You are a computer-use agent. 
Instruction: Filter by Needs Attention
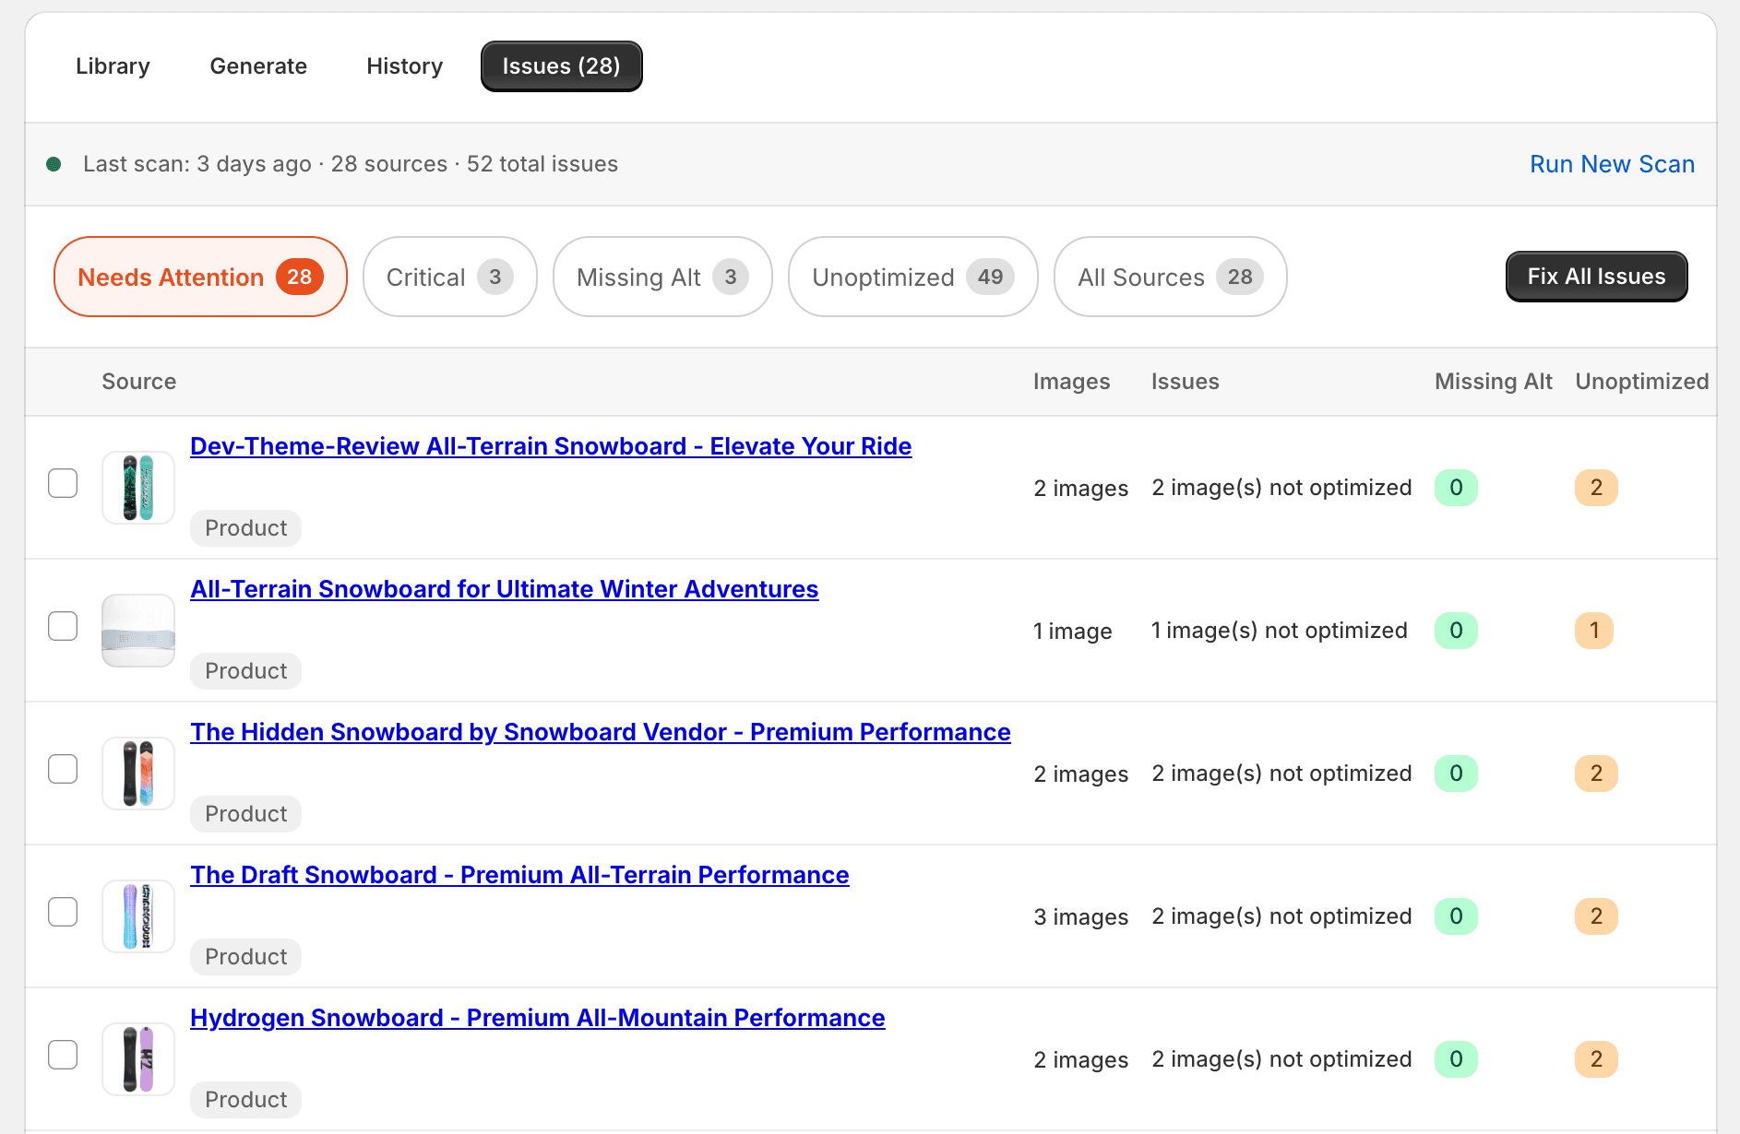point(199,277)
